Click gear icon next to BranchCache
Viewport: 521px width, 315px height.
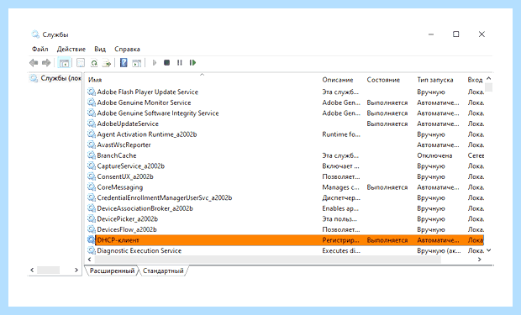[x=92, y=155]
